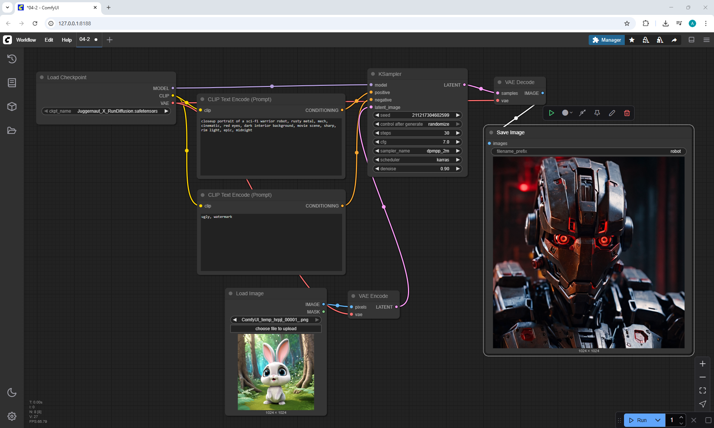Image resolution: width=714 pixels, height=428 pixels.
Task: Open the Edit menu
Action: [x=49, y=40]
